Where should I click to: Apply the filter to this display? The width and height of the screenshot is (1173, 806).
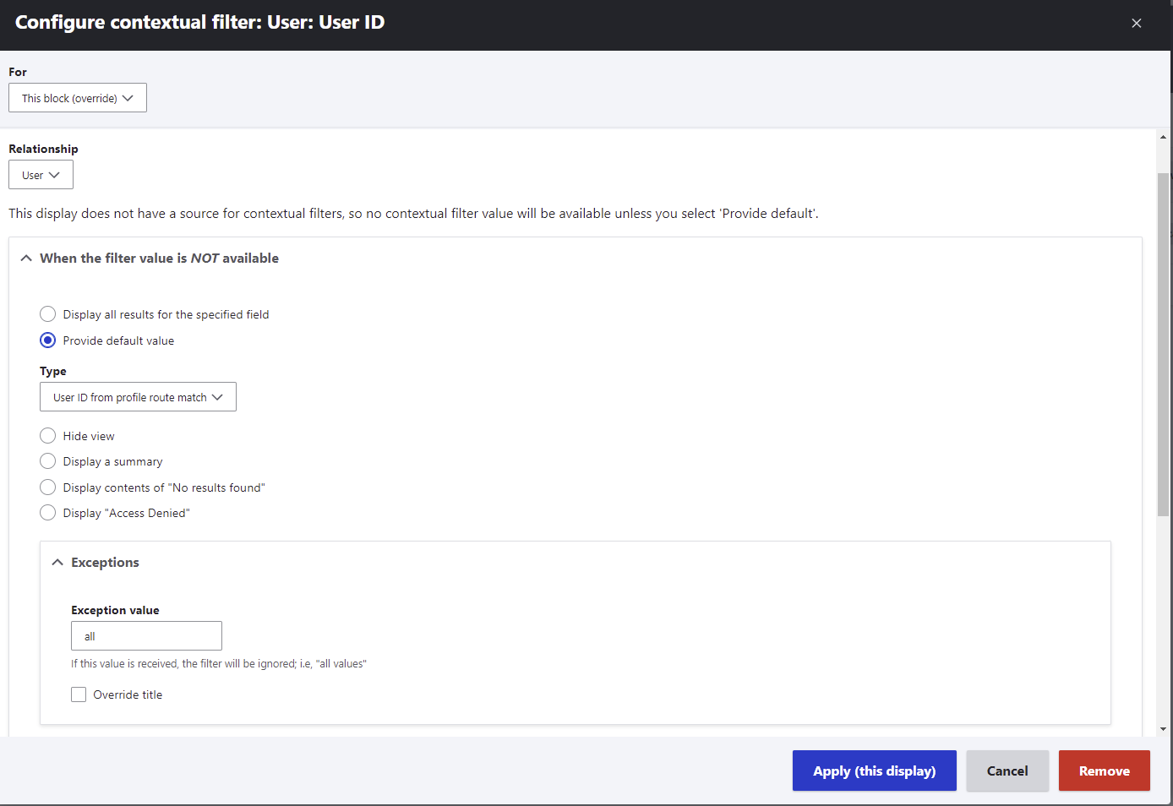point(874,771)
